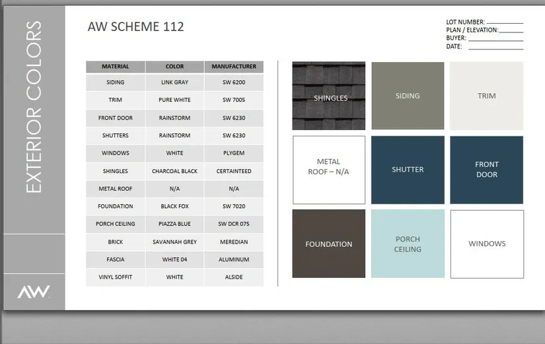
Task: Pick the Siding gray-green color swatch
Action: click(x=408, y=96)
